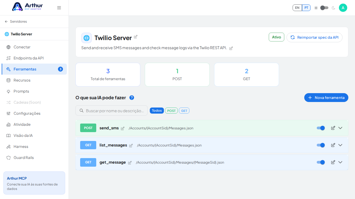The width and height of the screenshot is (355, 199).
Task: Click Twilio Server title in sidebar
Action: coord(21,34)
